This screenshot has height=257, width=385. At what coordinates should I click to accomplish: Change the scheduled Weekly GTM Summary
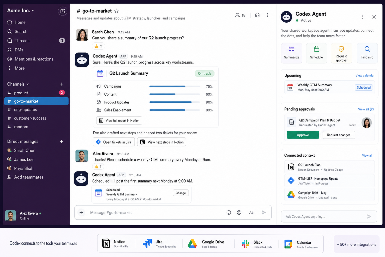181,193
